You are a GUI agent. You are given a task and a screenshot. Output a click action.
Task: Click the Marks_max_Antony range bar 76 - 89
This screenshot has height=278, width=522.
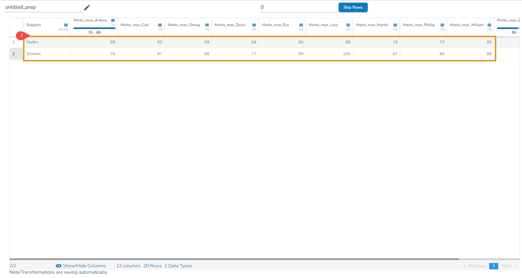tap(94, 28)
